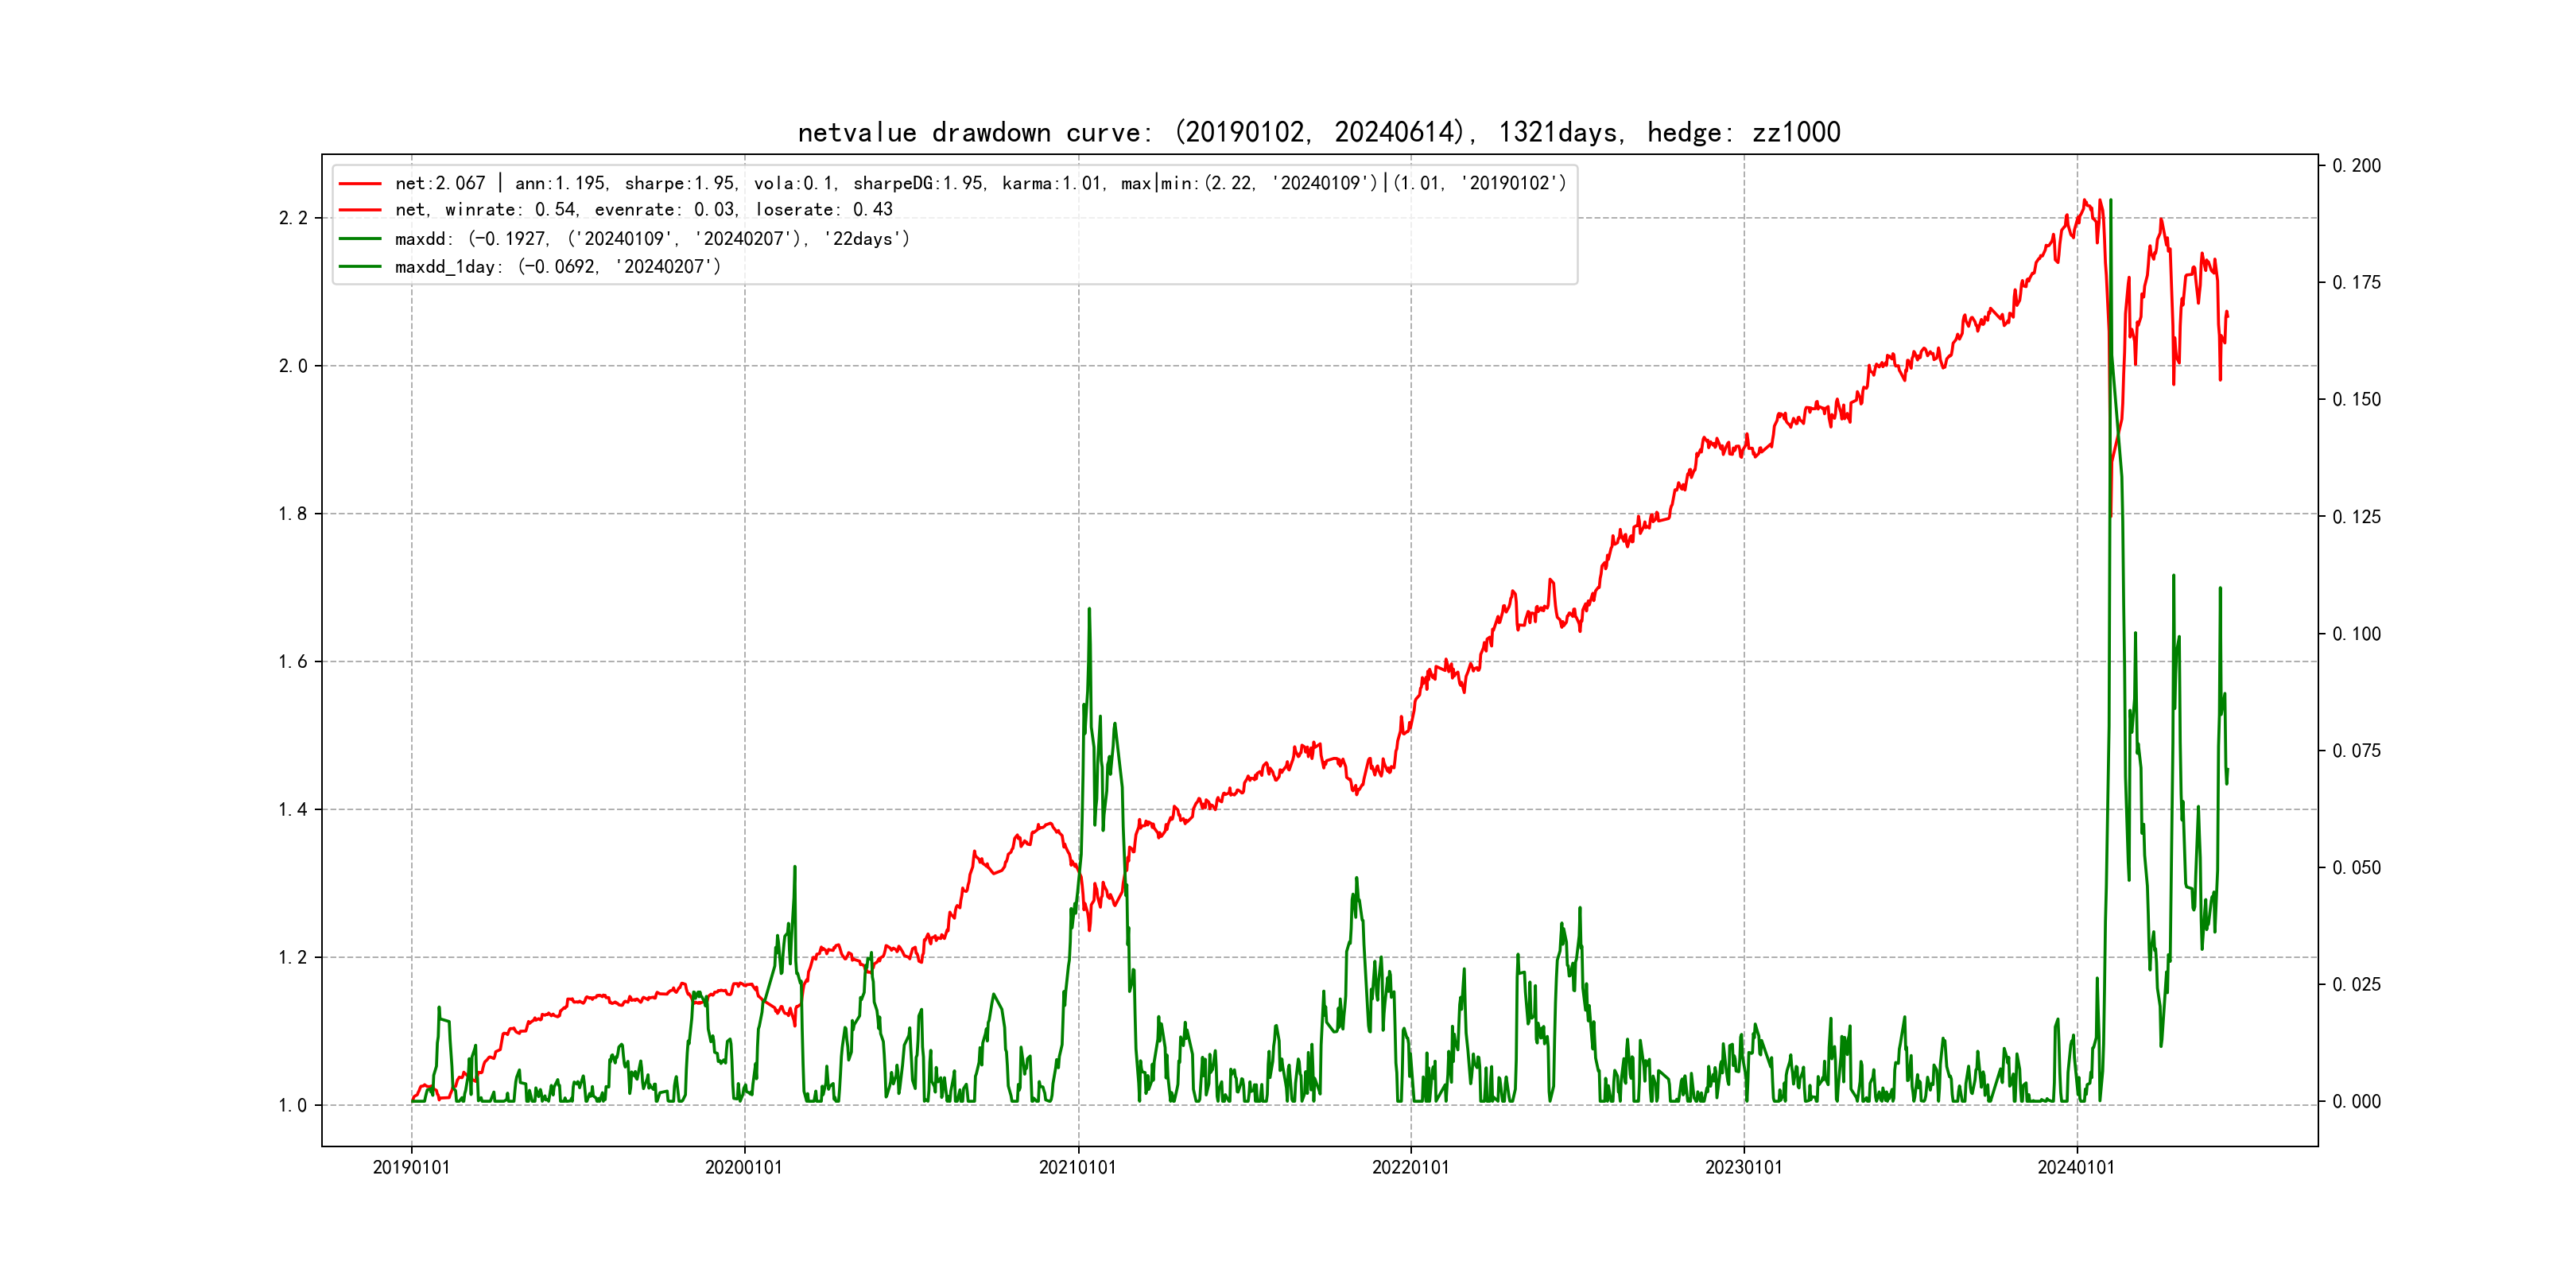Click the 0.100 right y-axis label
Screen dimensions: 2576x1288
pos(2356,634)
